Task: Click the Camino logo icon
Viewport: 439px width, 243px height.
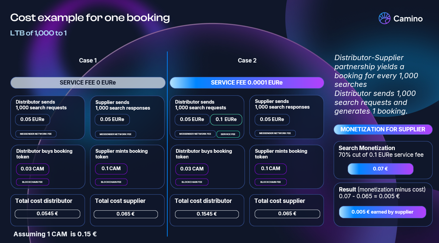Action: (x=384, y=18)
